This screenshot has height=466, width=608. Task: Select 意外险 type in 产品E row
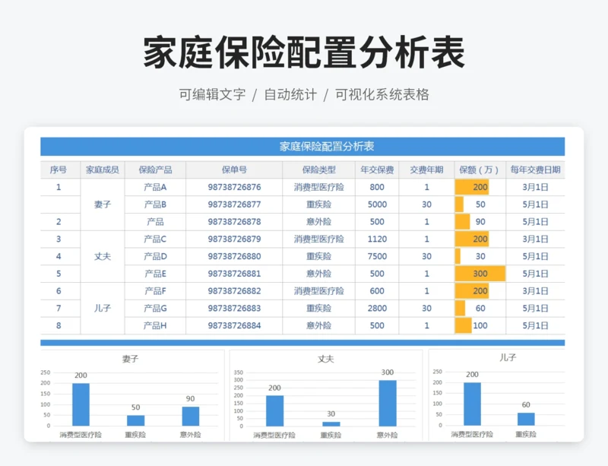coord(318,274)
